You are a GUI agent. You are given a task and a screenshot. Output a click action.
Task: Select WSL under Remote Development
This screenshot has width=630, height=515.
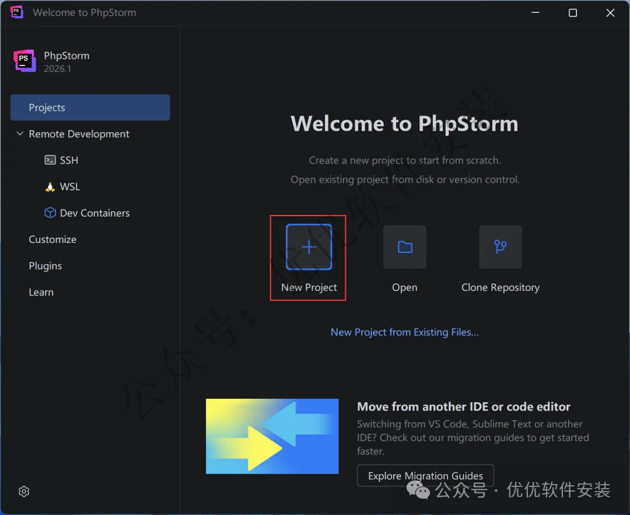70,186
